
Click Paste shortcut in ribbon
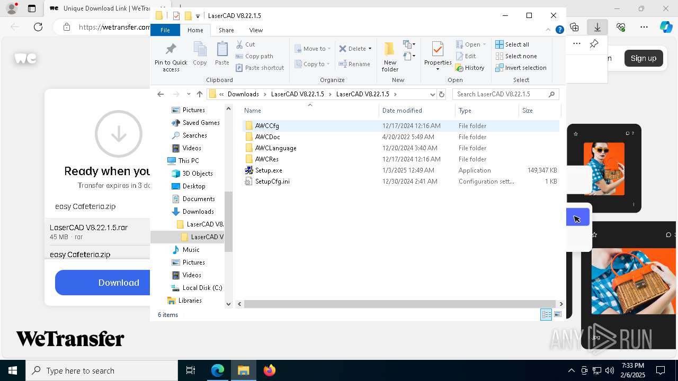coord(260,68)
